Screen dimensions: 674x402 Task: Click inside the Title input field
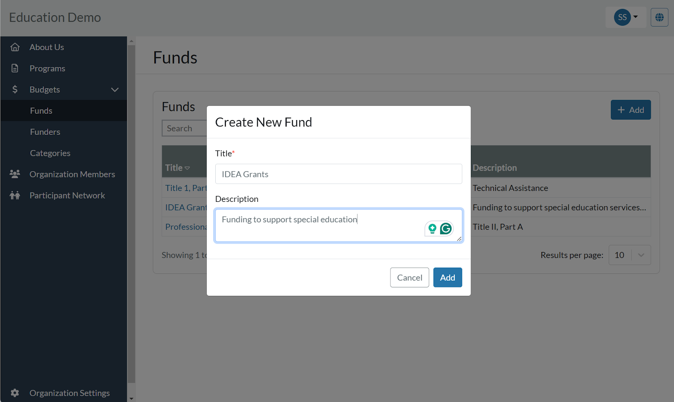(338, 174)
